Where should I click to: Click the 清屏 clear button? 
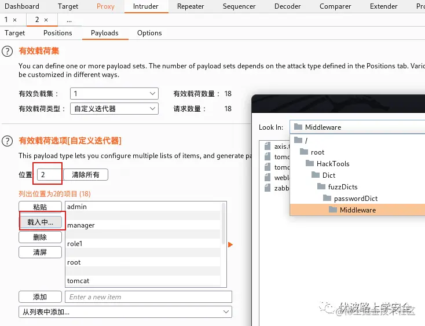tap(40, 252)
